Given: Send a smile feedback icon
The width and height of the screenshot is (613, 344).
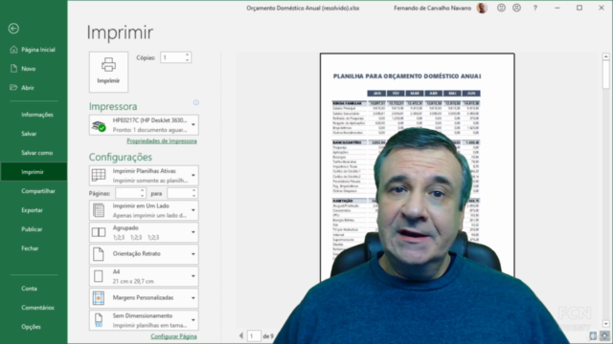Looking at the screenshot, I should point(501,8).
